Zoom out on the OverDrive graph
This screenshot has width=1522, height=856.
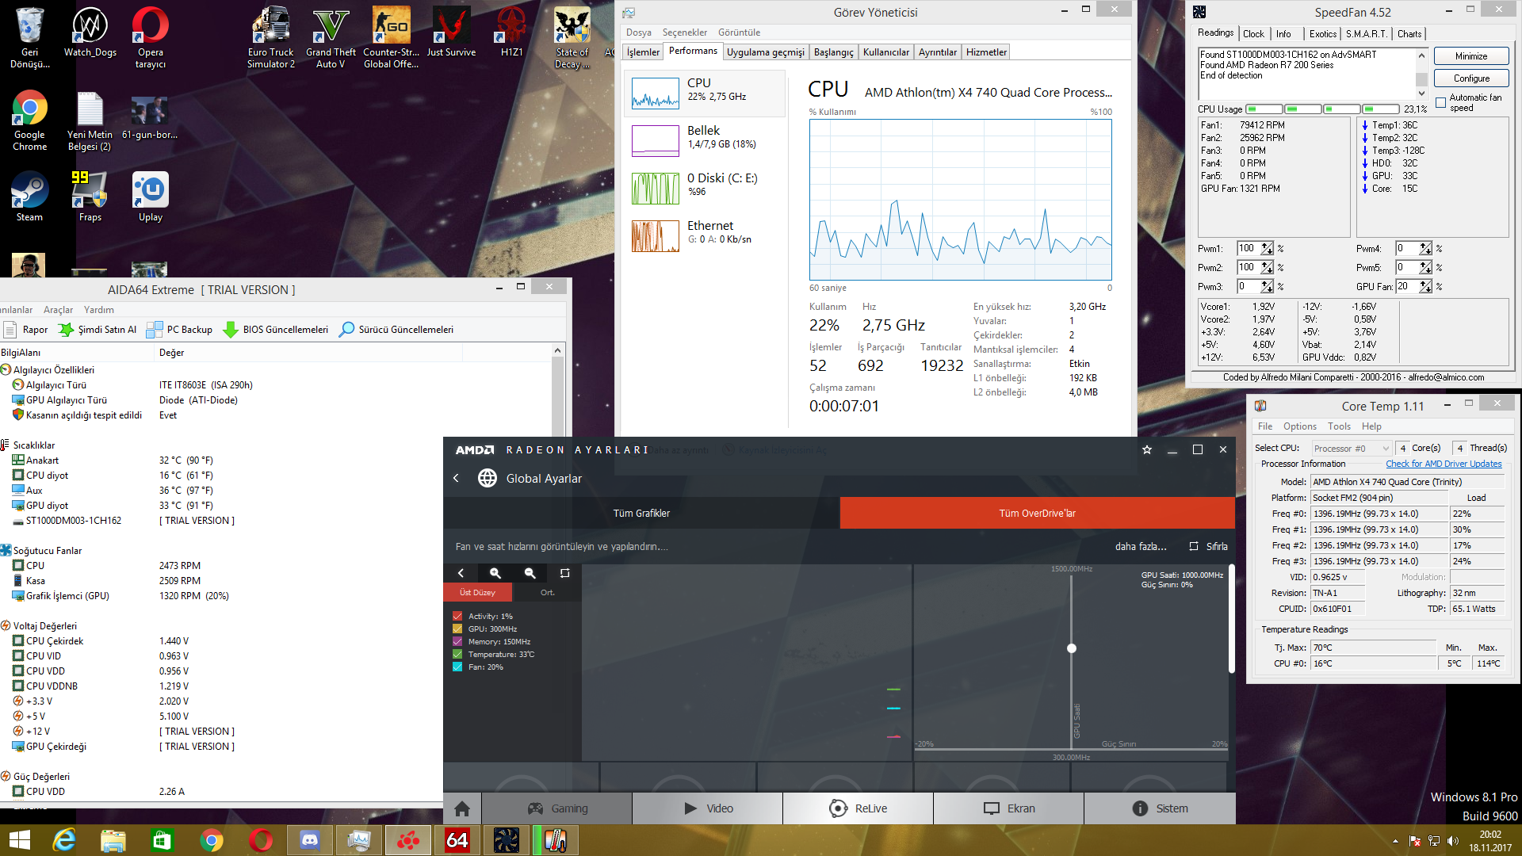pyautogui.click(x=530, y=573)
